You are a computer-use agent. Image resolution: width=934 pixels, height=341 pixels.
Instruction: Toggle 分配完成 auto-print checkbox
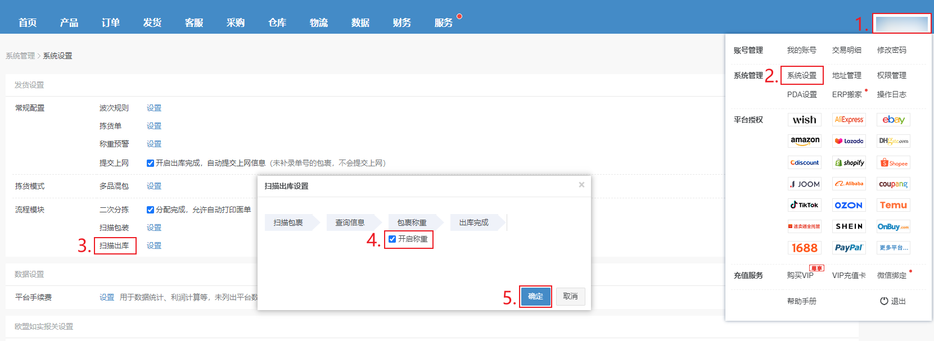[x=150, y=210]
